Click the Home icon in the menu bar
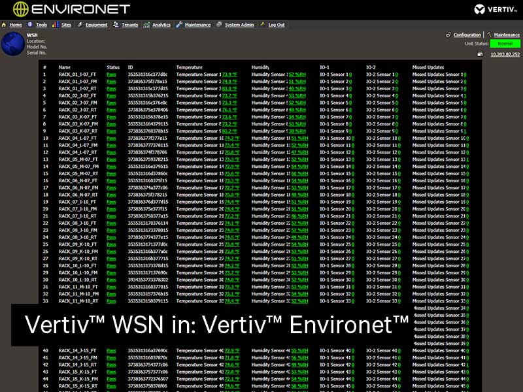523x392 pixels. tap(5, 25)
